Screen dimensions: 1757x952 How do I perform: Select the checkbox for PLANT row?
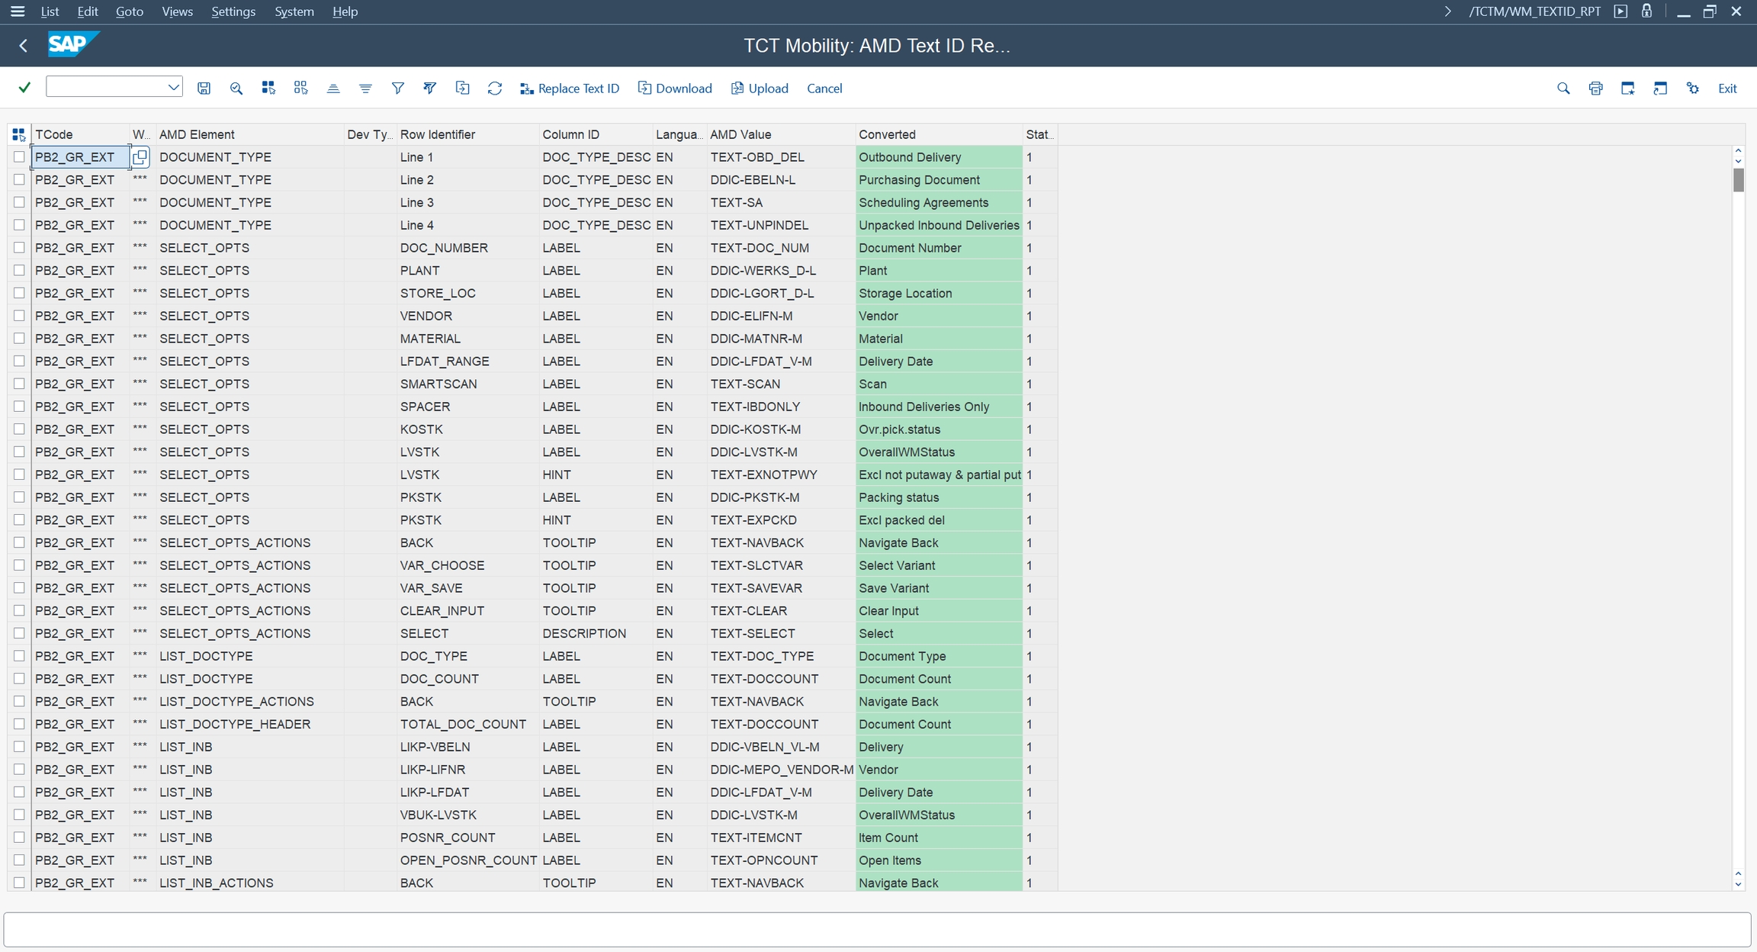tap(19, 271)
